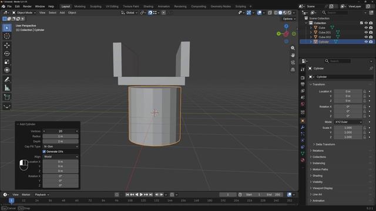Toggle the camera view icon
This screenshot has width=376, height=211.
293,63
